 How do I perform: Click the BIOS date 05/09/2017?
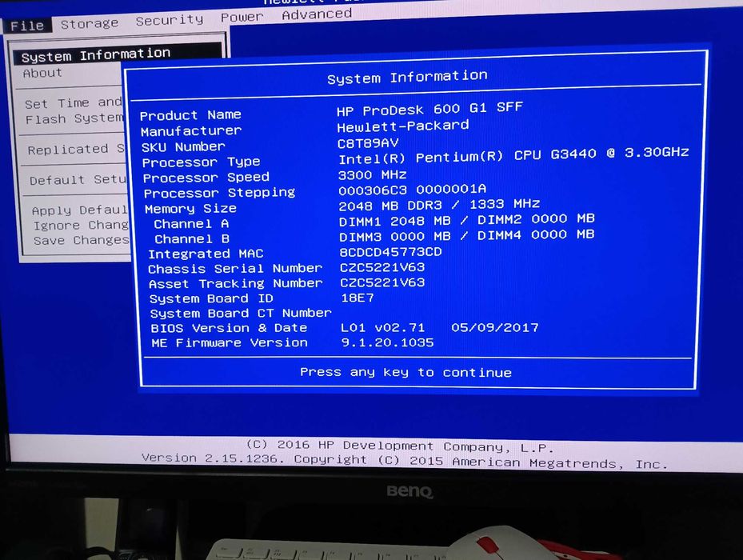495,327
